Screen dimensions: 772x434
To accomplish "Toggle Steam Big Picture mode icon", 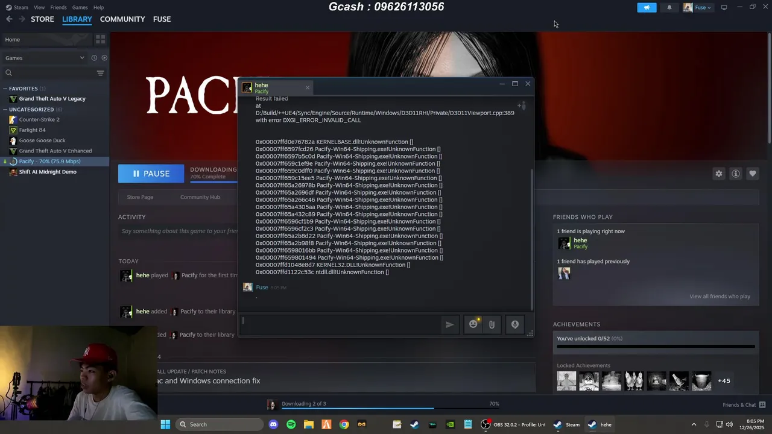I will click(724, 7).
